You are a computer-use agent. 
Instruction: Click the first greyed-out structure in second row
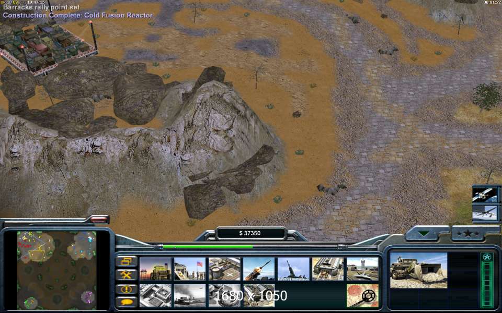tap(155, 295)
